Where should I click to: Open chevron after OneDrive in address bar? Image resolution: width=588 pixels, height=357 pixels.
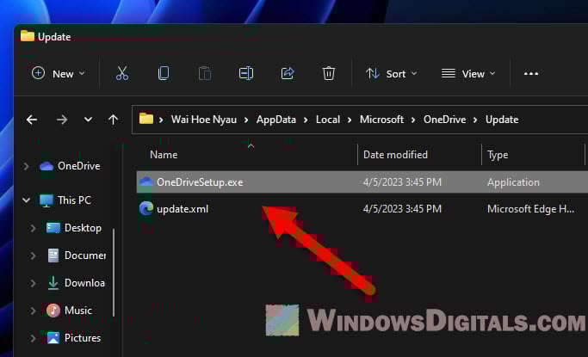475,120
